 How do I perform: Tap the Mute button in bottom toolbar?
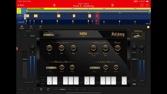pyautogui.click(x=77, y=89)
